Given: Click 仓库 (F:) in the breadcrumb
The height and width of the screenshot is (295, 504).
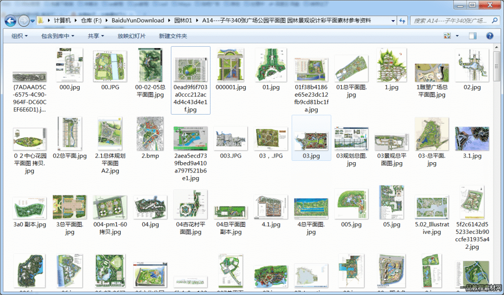Looking at the screenshot, I should (x=91, y=20).
